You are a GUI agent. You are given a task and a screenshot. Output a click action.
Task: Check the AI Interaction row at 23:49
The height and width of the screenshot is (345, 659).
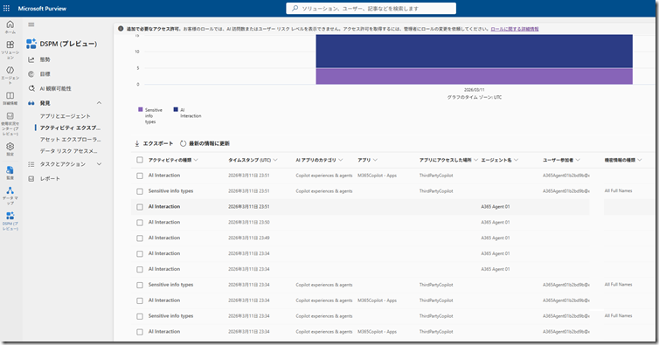(140, 238)
